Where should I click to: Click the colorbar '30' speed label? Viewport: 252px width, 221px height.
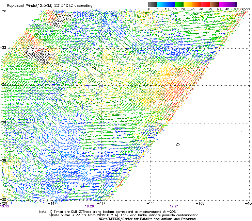coord(201,9)
